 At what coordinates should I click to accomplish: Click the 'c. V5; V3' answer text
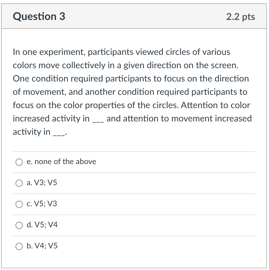point(42,204)
